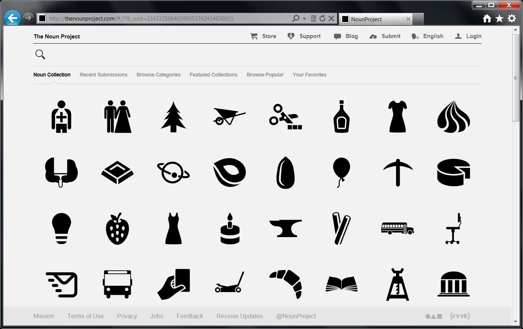
Task: Select the planet with orbit ring icon
Action: point(173,172)
